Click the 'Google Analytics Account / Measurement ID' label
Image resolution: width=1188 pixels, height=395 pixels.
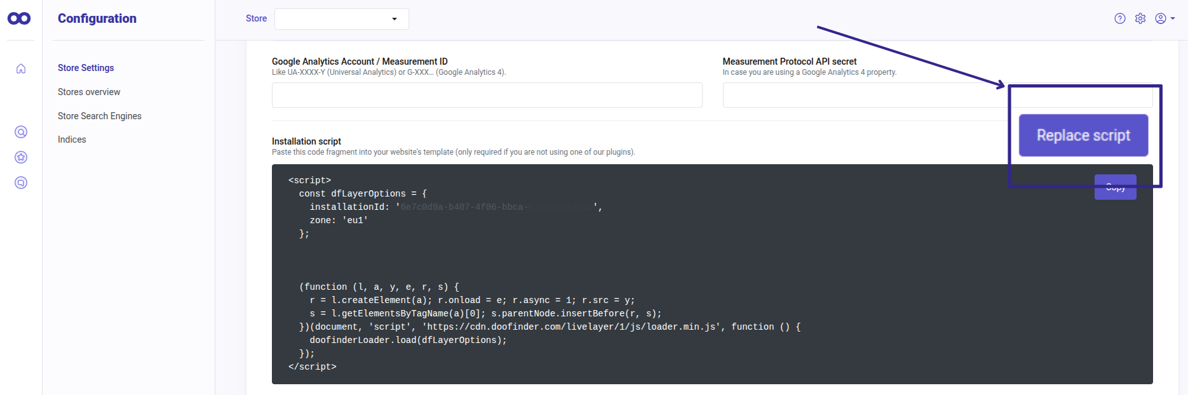tap(360, 62)
